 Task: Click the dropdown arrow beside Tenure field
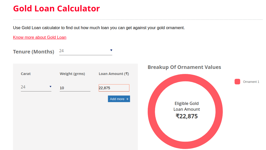point(111,50)
